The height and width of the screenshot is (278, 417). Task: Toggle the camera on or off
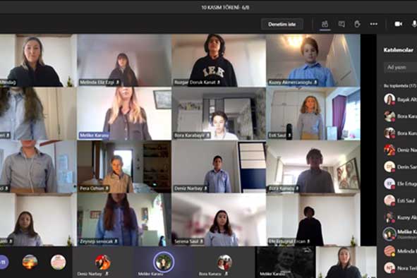398,24
